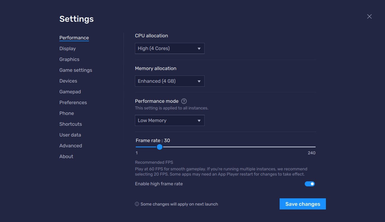385x222 pixels.
Task: Expand the Memory allocation dropdown
Action: 170,81
